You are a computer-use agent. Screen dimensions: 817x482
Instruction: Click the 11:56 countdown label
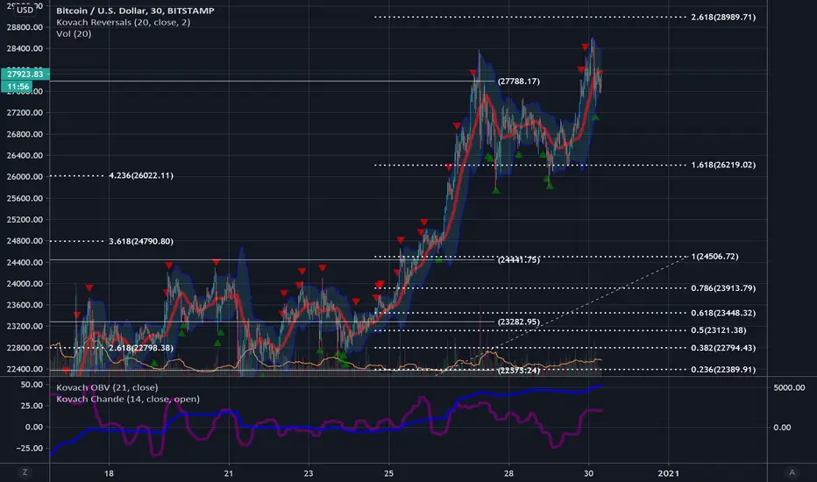pos(18,87)
